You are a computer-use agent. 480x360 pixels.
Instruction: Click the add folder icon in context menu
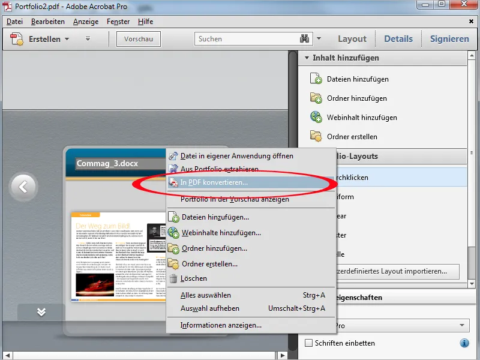[x=173, y=248]
